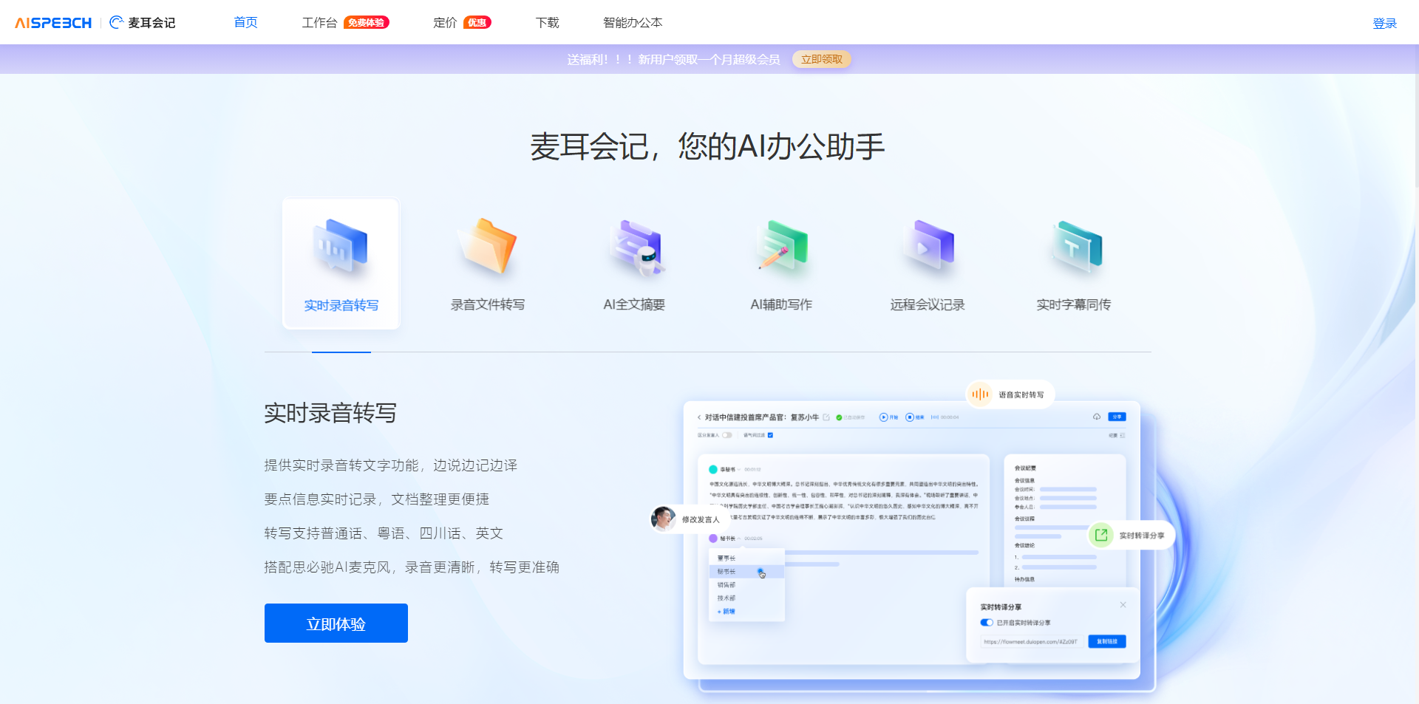Click the 搭配思必驰AI麦克风 description line
Screen dimensions: 1419x704
(x=412, y=567)
